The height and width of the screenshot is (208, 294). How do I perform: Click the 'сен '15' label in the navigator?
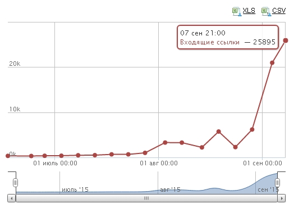click(268, 189)
